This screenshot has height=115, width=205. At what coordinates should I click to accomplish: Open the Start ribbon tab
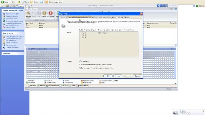coord(34,9)
